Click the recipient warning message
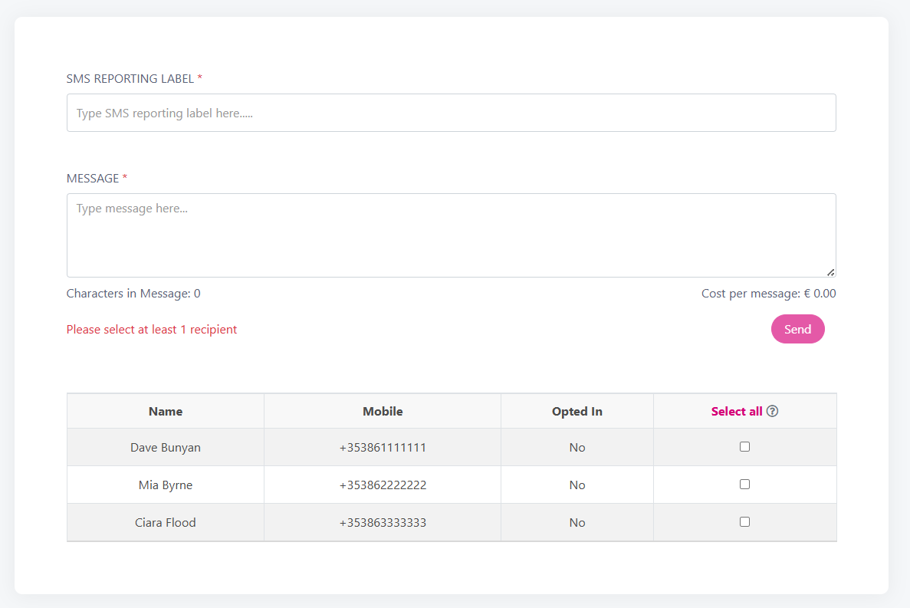The image size is (910, 608). tap(152, 330)
